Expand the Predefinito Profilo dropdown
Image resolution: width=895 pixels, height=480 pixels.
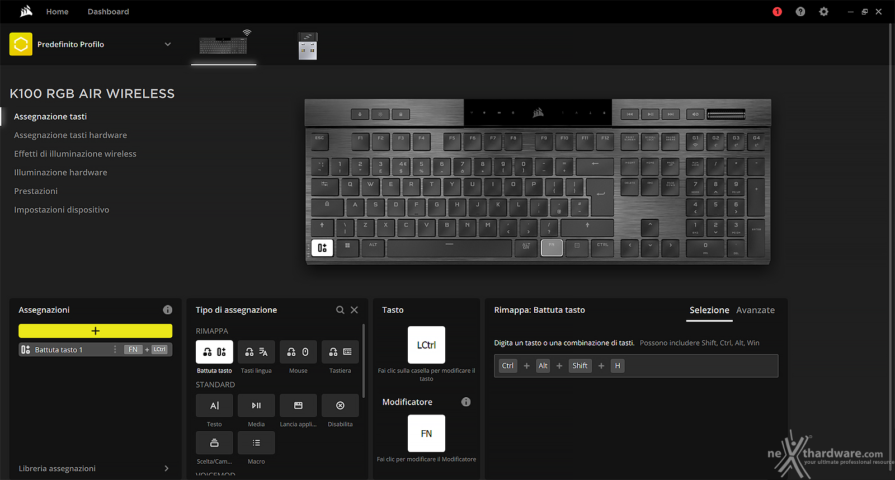tap(167, 44)
